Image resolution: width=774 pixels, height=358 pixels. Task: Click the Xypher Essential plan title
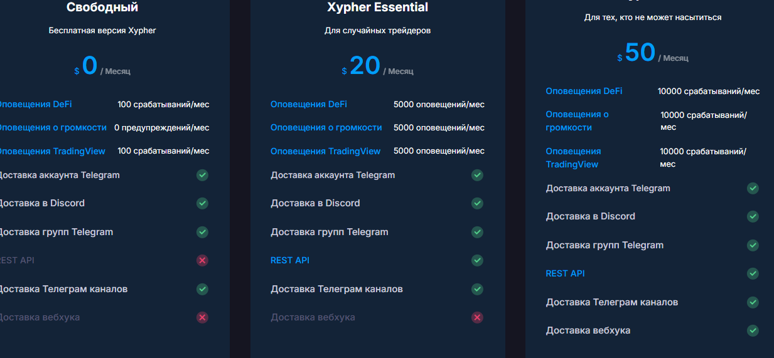377,8
